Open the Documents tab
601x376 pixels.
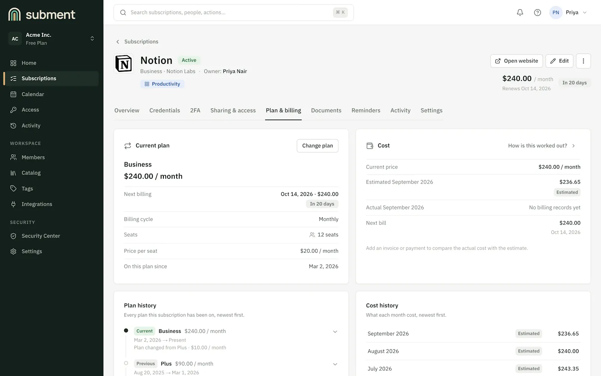326,111
